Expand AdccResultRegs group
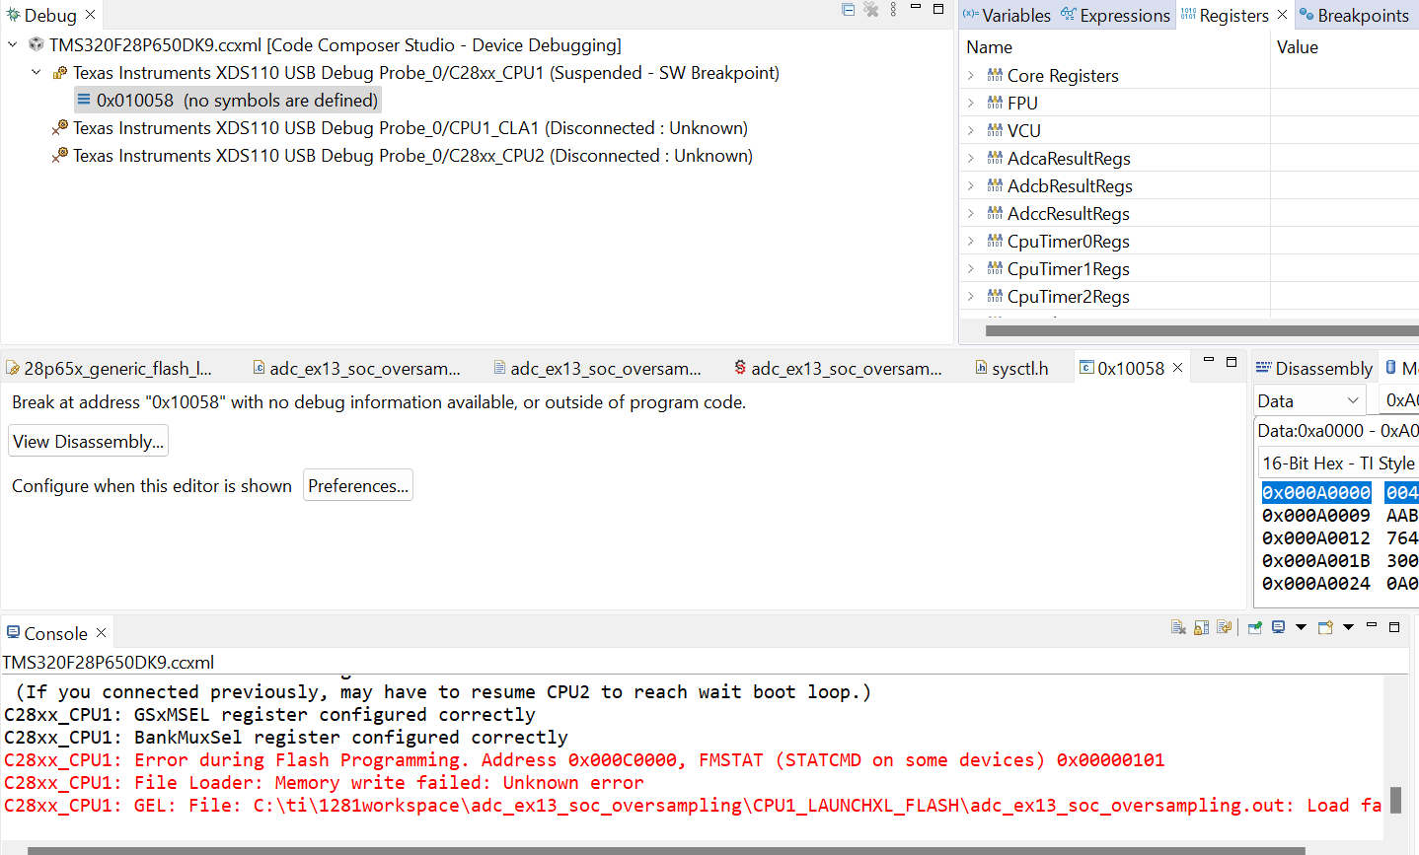This screenshot has width=1419, height=855. click(x=971, y=213)
